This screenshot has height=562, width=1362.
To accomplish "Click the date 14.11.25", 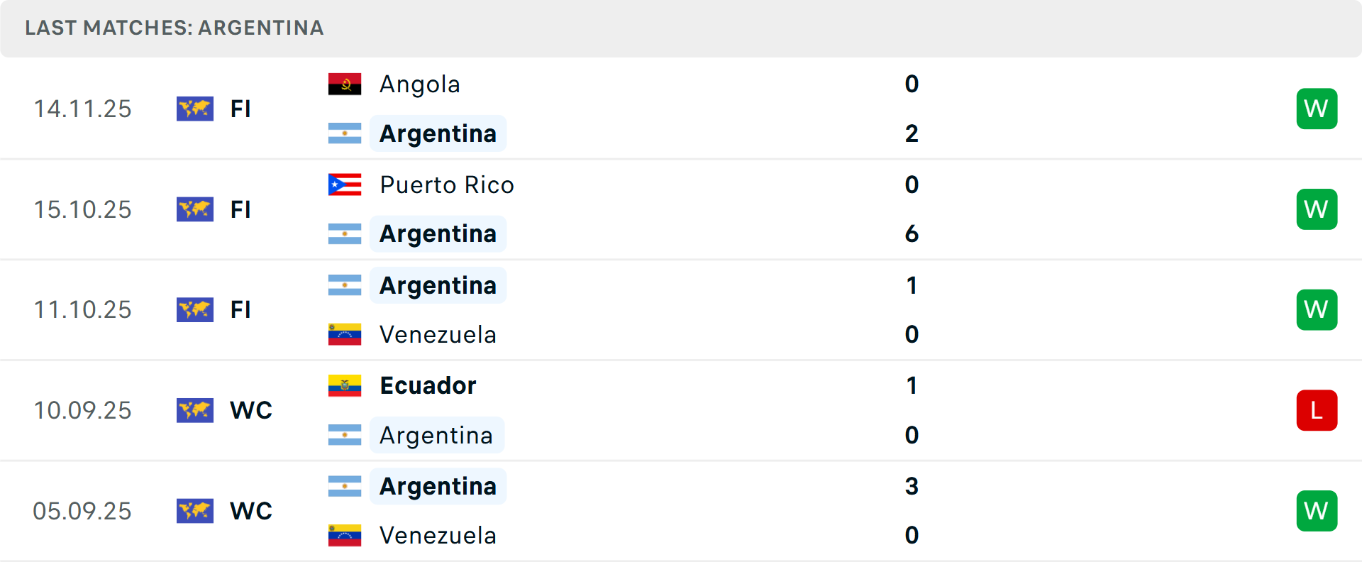I will point(82,109).
